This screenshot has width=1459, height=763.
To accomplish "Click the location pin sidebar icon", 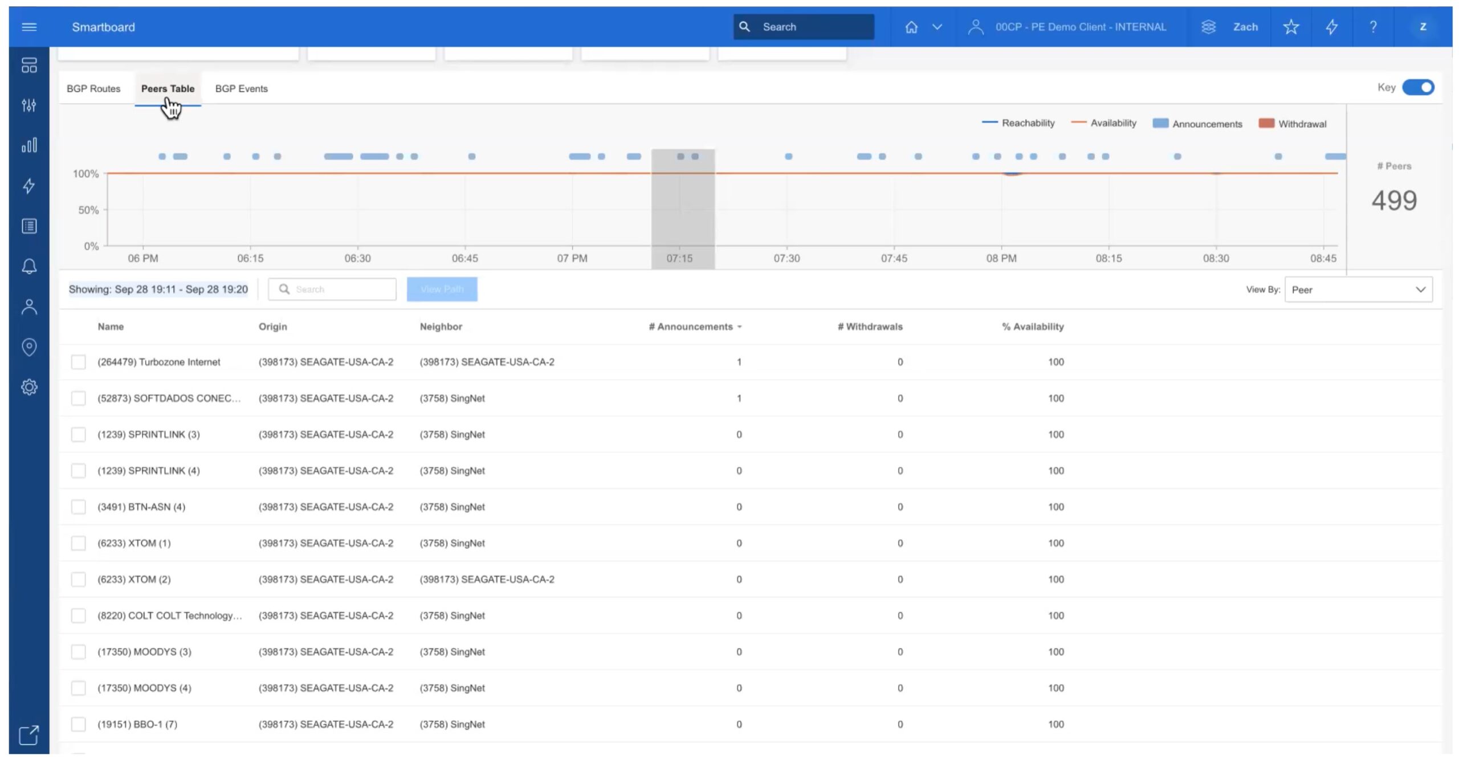I will point(29,346).
